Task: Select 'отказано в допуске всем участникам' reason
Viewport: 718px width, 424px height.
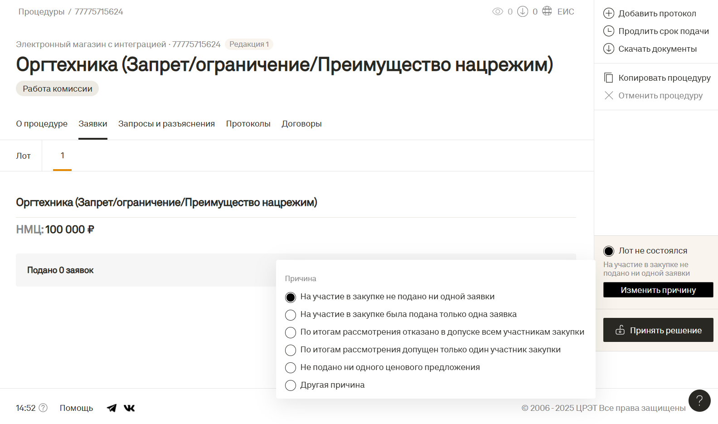Action: pyautogui.click(x=291, y=332)
